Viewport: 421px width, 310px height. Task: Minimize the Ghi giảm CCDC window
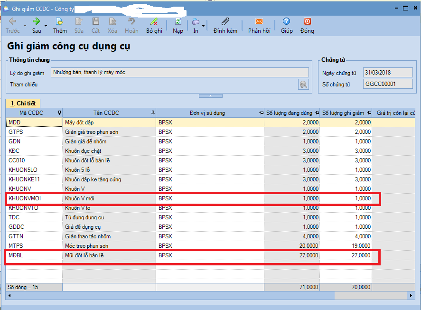[397, 8]
